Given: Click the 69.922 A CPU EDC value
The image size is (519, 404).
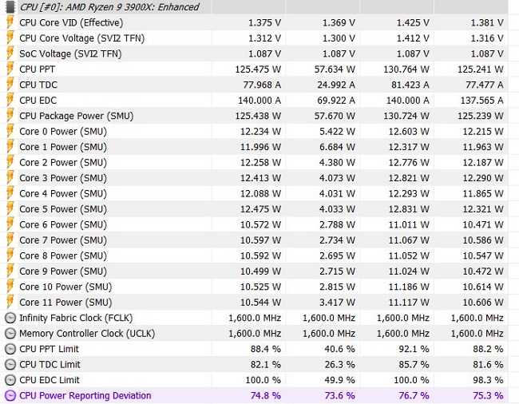Looking at the screenshot, I should [336, 101].
